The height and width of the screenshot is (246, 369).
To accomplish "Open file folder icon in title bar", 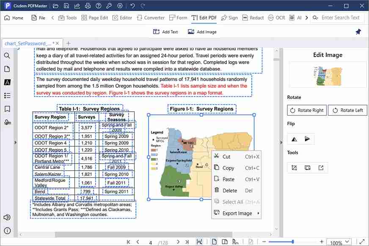I will [x=55, y=6].
